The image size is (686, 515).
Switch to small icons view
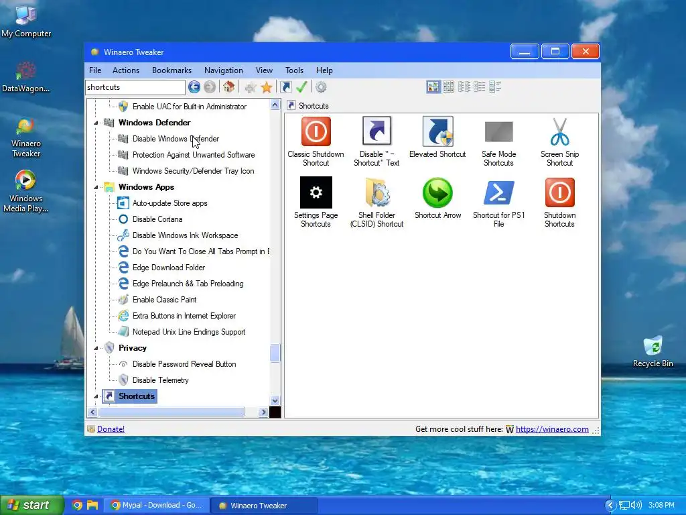464,87
